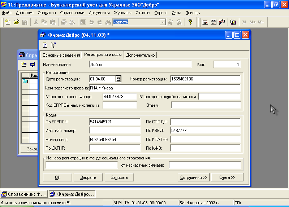The width and height of the screenshot is (289, 207).
Task: Click the first toolbar icon in the Справочник window
Action: [x=24, y=65]
